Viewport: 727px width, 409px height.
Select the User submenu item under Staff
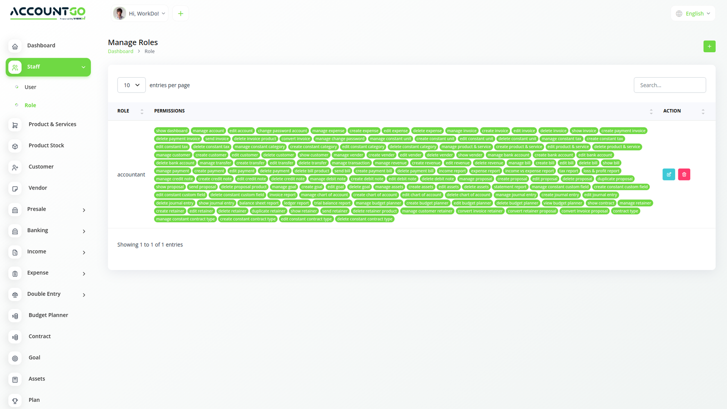pyautogui.click(x=30, y=87)
